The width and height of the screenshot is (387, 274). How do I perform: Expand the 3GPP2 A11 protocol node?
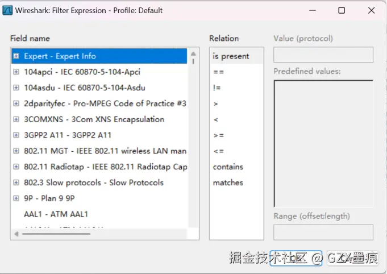click(x=16, y=135)
